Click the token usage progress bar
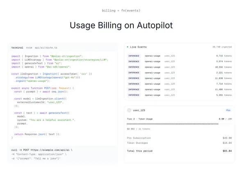 [x=179, y=124]
